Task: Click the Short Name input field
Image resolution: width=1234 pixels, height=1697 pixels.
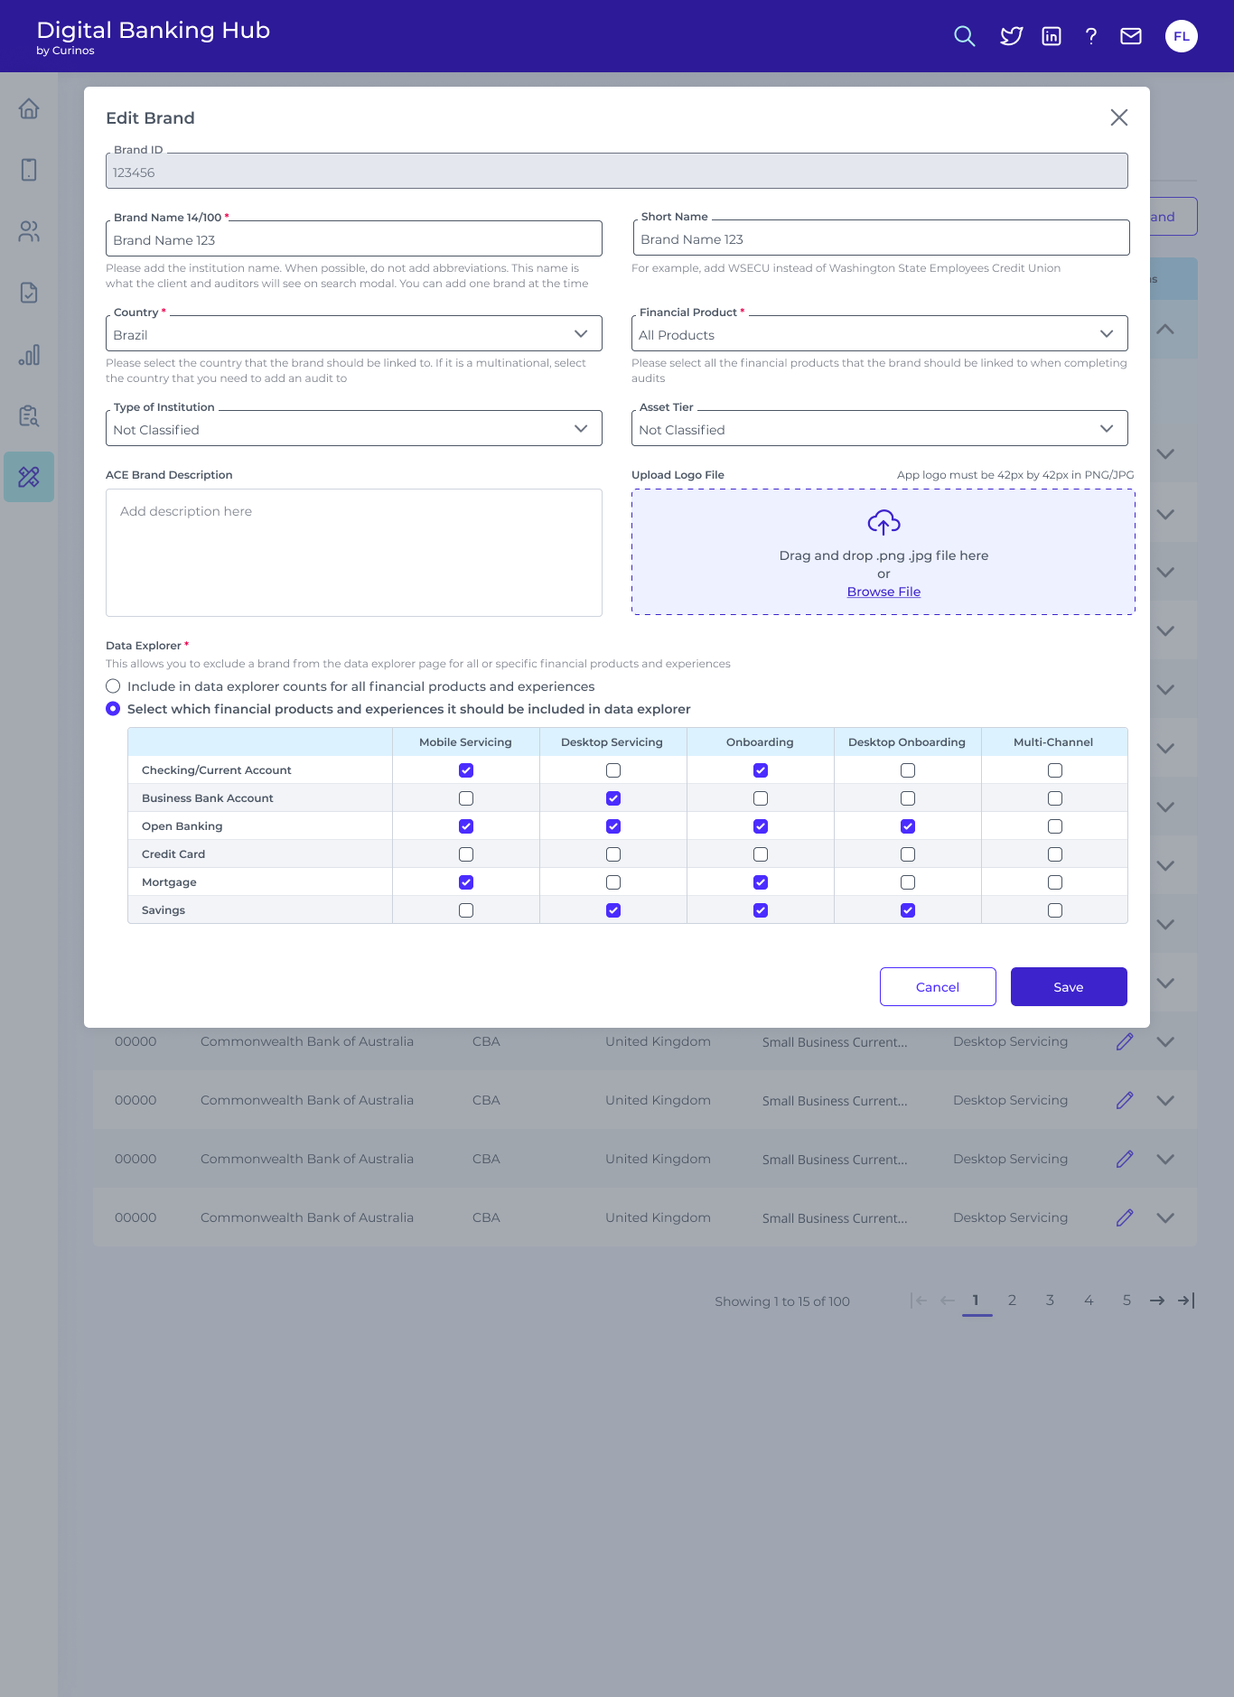Action: (882, 238)
